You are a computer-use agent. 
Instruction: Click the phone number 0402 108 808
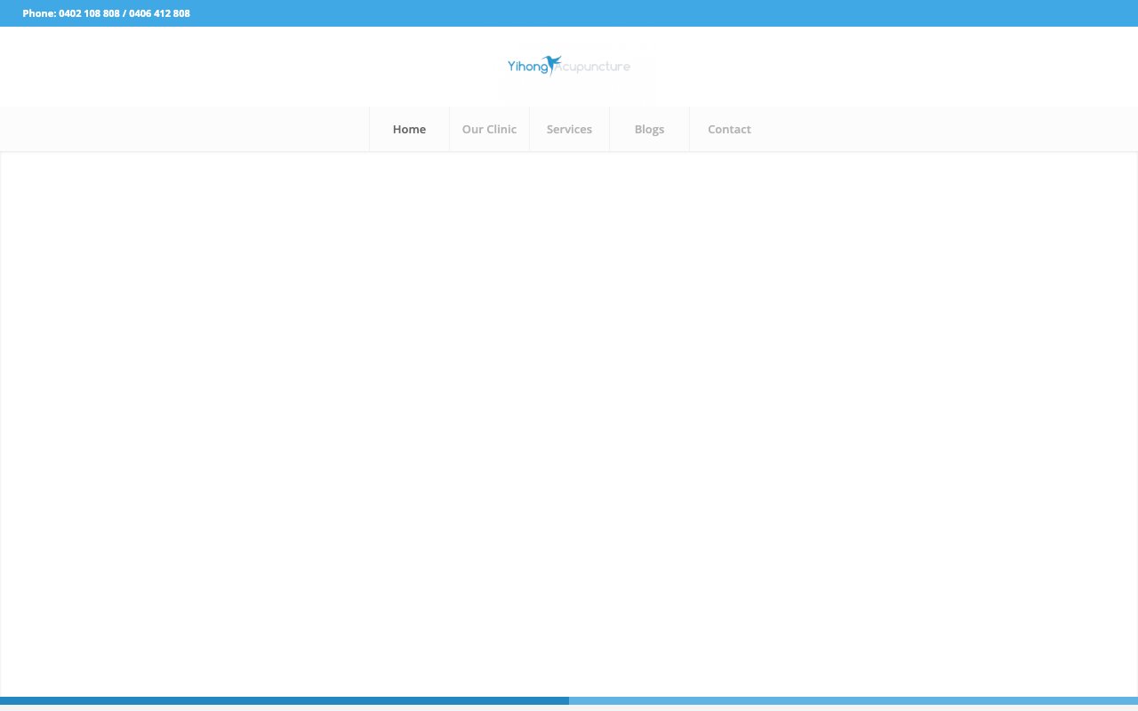click(89, 13)
